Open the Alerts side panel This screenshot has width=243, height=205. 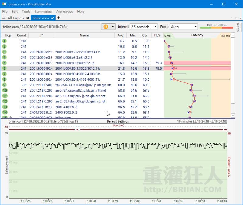tap(238, 27)
